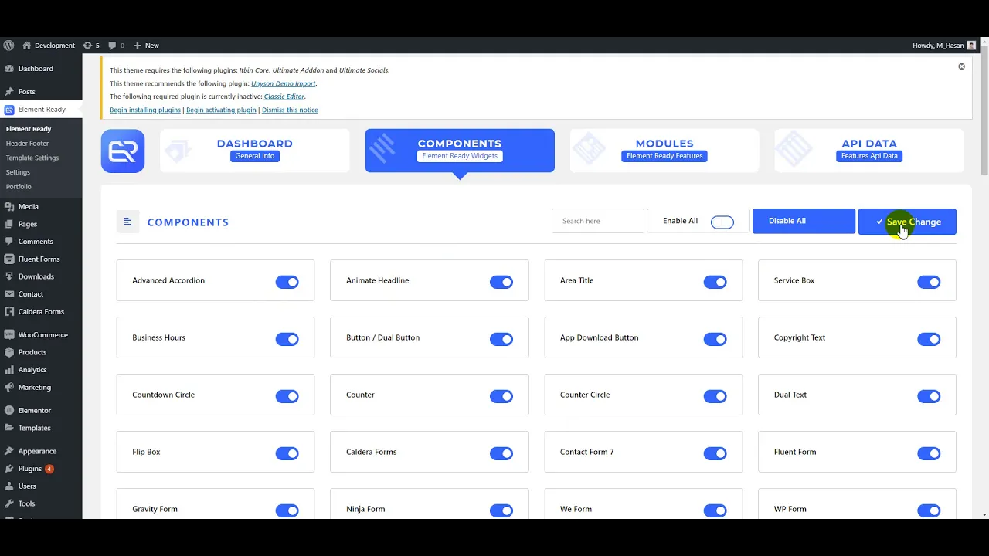
Task: Toggle the Advanced Accordion switch
Action: pos(287,282)
